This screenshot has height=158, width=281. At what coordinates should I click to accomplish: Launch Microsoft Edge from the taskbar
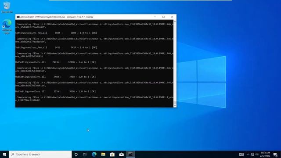coord(94,154)
